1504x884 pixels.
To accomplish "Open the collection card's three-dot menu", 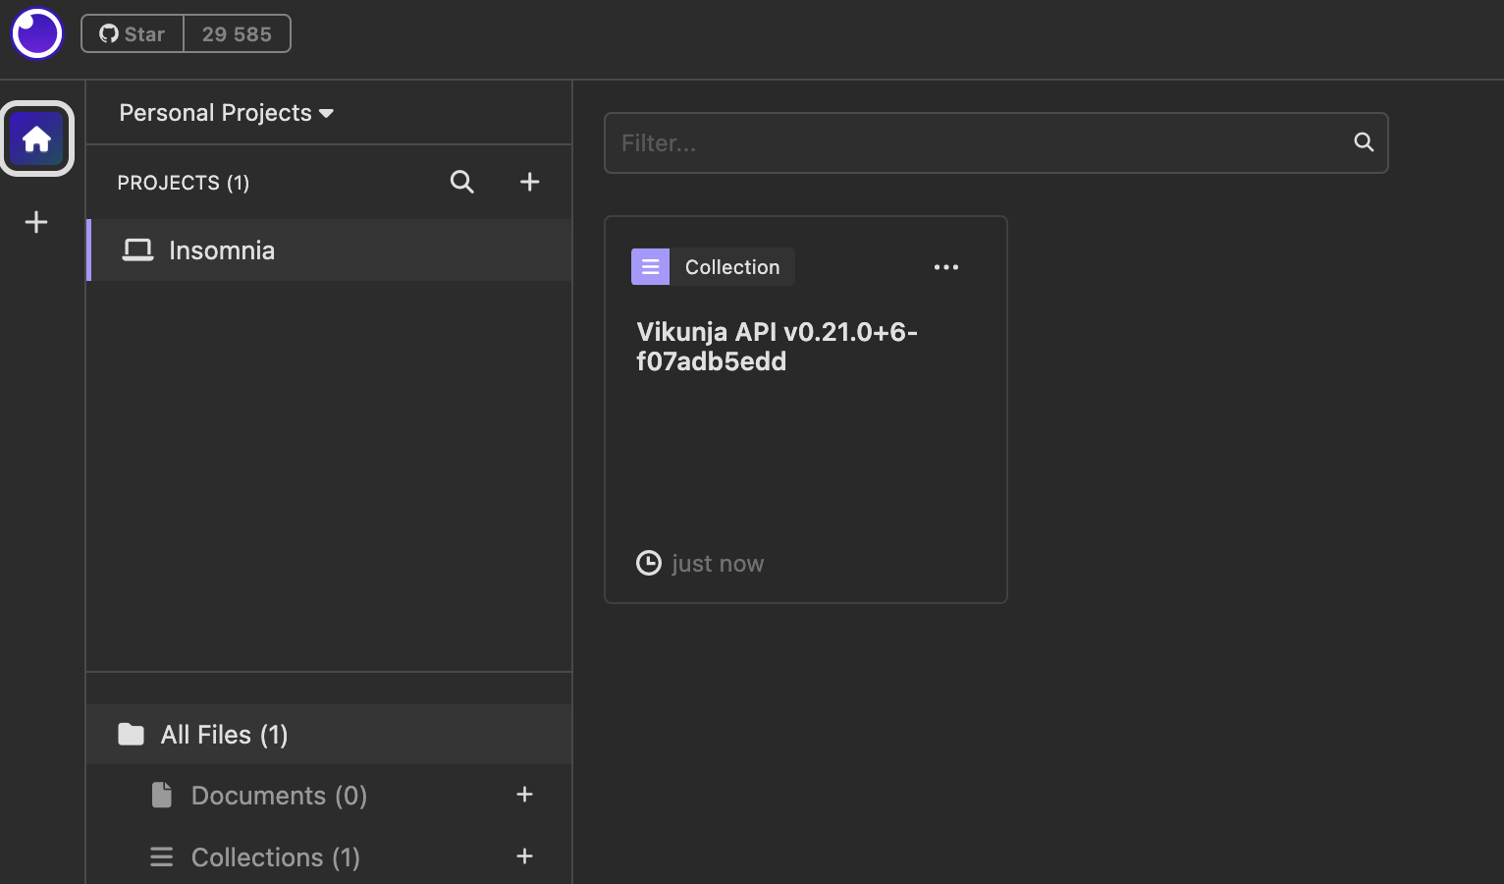I will coord(945,267).
